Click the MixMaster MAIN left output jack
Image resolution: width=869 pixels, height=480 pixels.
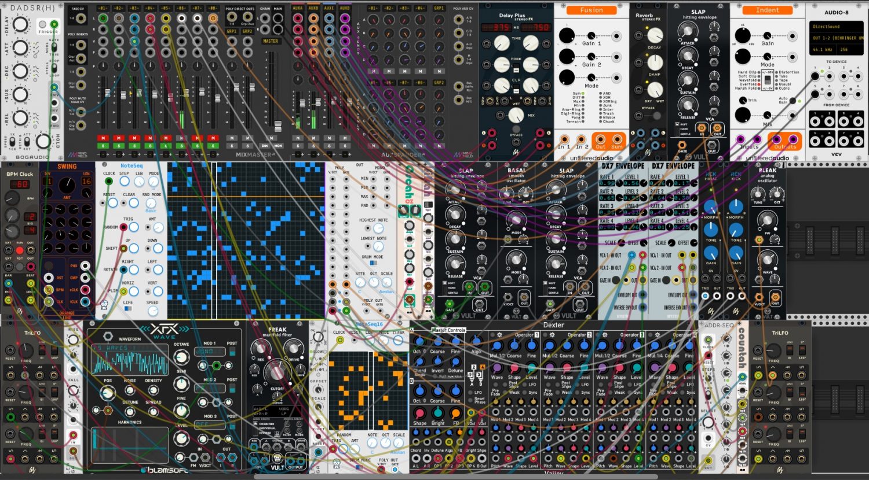click(x=279, y=18)
